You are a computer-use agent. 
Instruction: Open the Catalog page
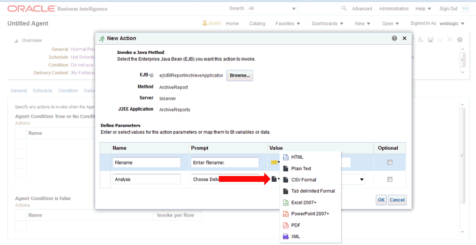[x=257, y=23]
